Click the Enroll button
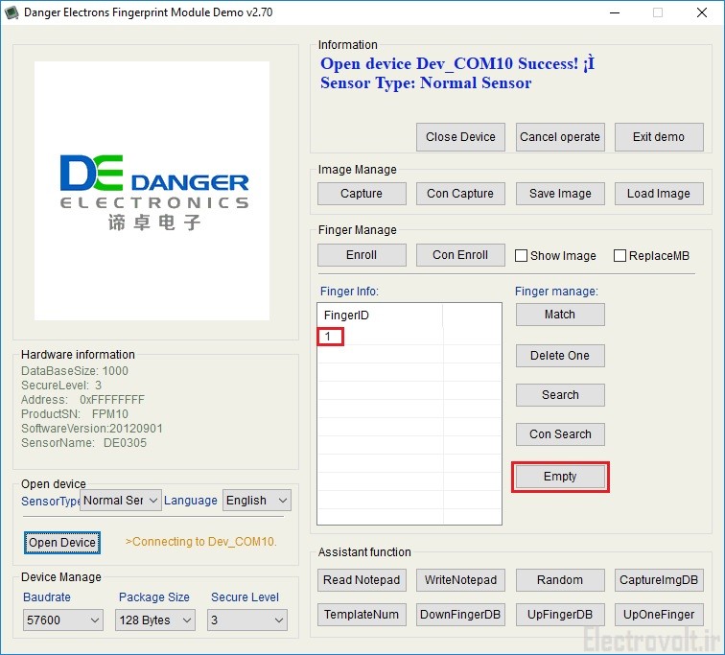725x655 pixels. click(362, 255)
